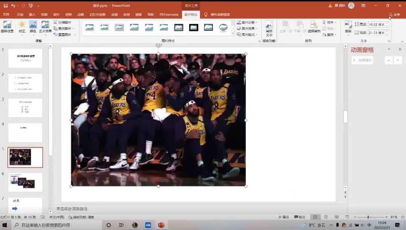Open the Insert (插入) ribbon tab
406x230 pixels.
click(32, 15)
